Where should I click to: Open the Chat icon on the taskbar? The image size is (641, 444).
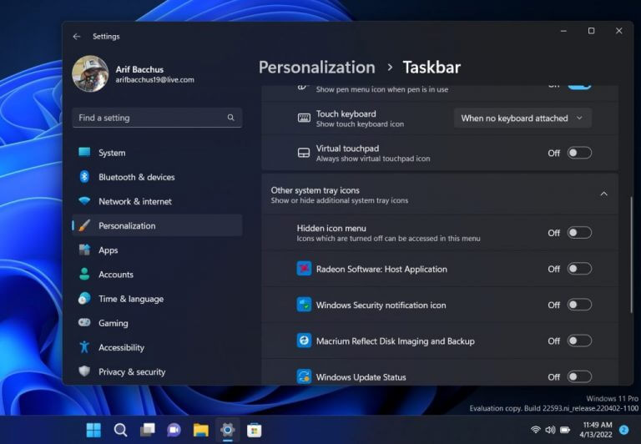click(174, 430)
